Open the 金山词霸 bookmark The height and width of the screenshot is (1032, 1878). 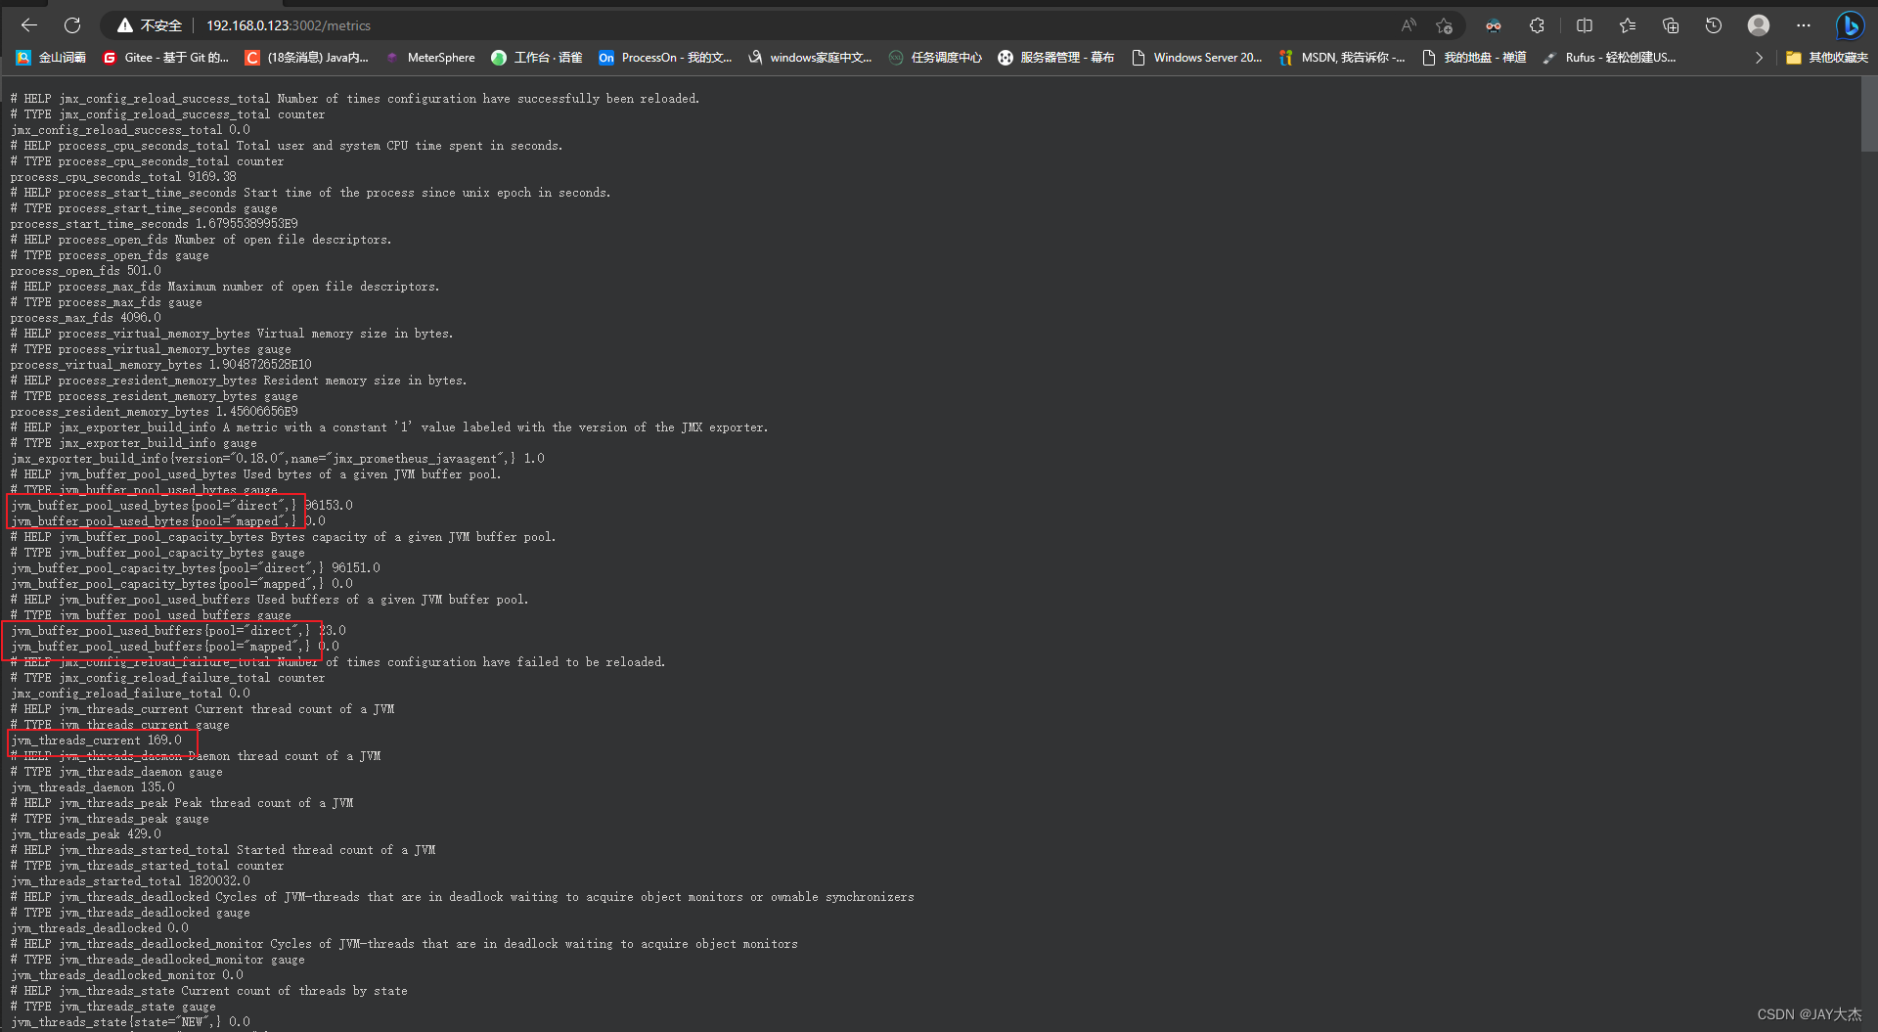point(51,58)
